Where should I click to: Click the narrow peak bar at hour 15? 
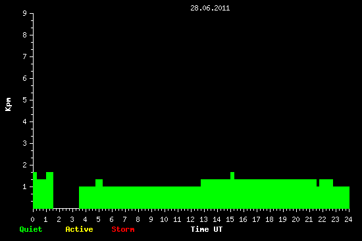232,175
